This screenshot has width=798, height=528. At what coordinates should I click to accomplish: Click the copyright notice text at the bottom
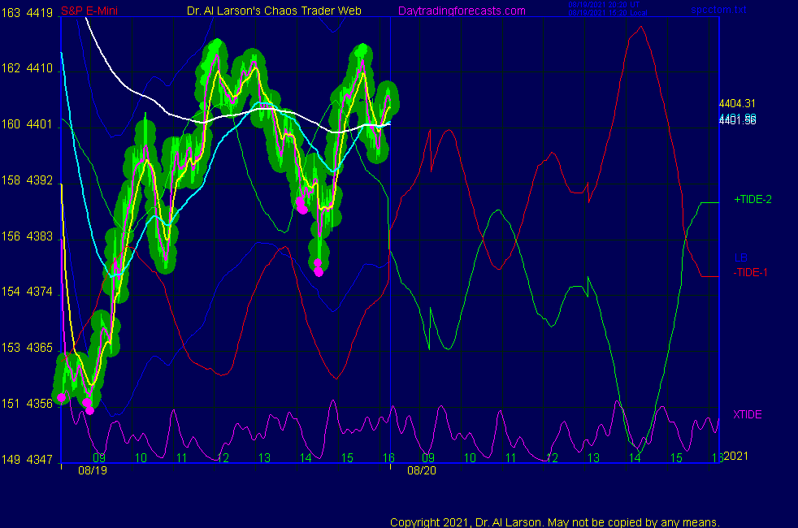pyautogui.click(x=554, y=522)
